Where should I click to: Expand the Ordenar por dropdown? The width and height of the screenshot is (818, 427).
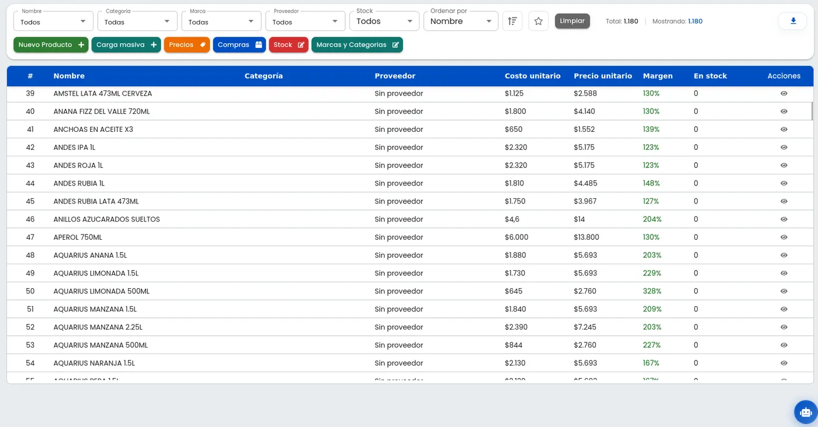460,22
